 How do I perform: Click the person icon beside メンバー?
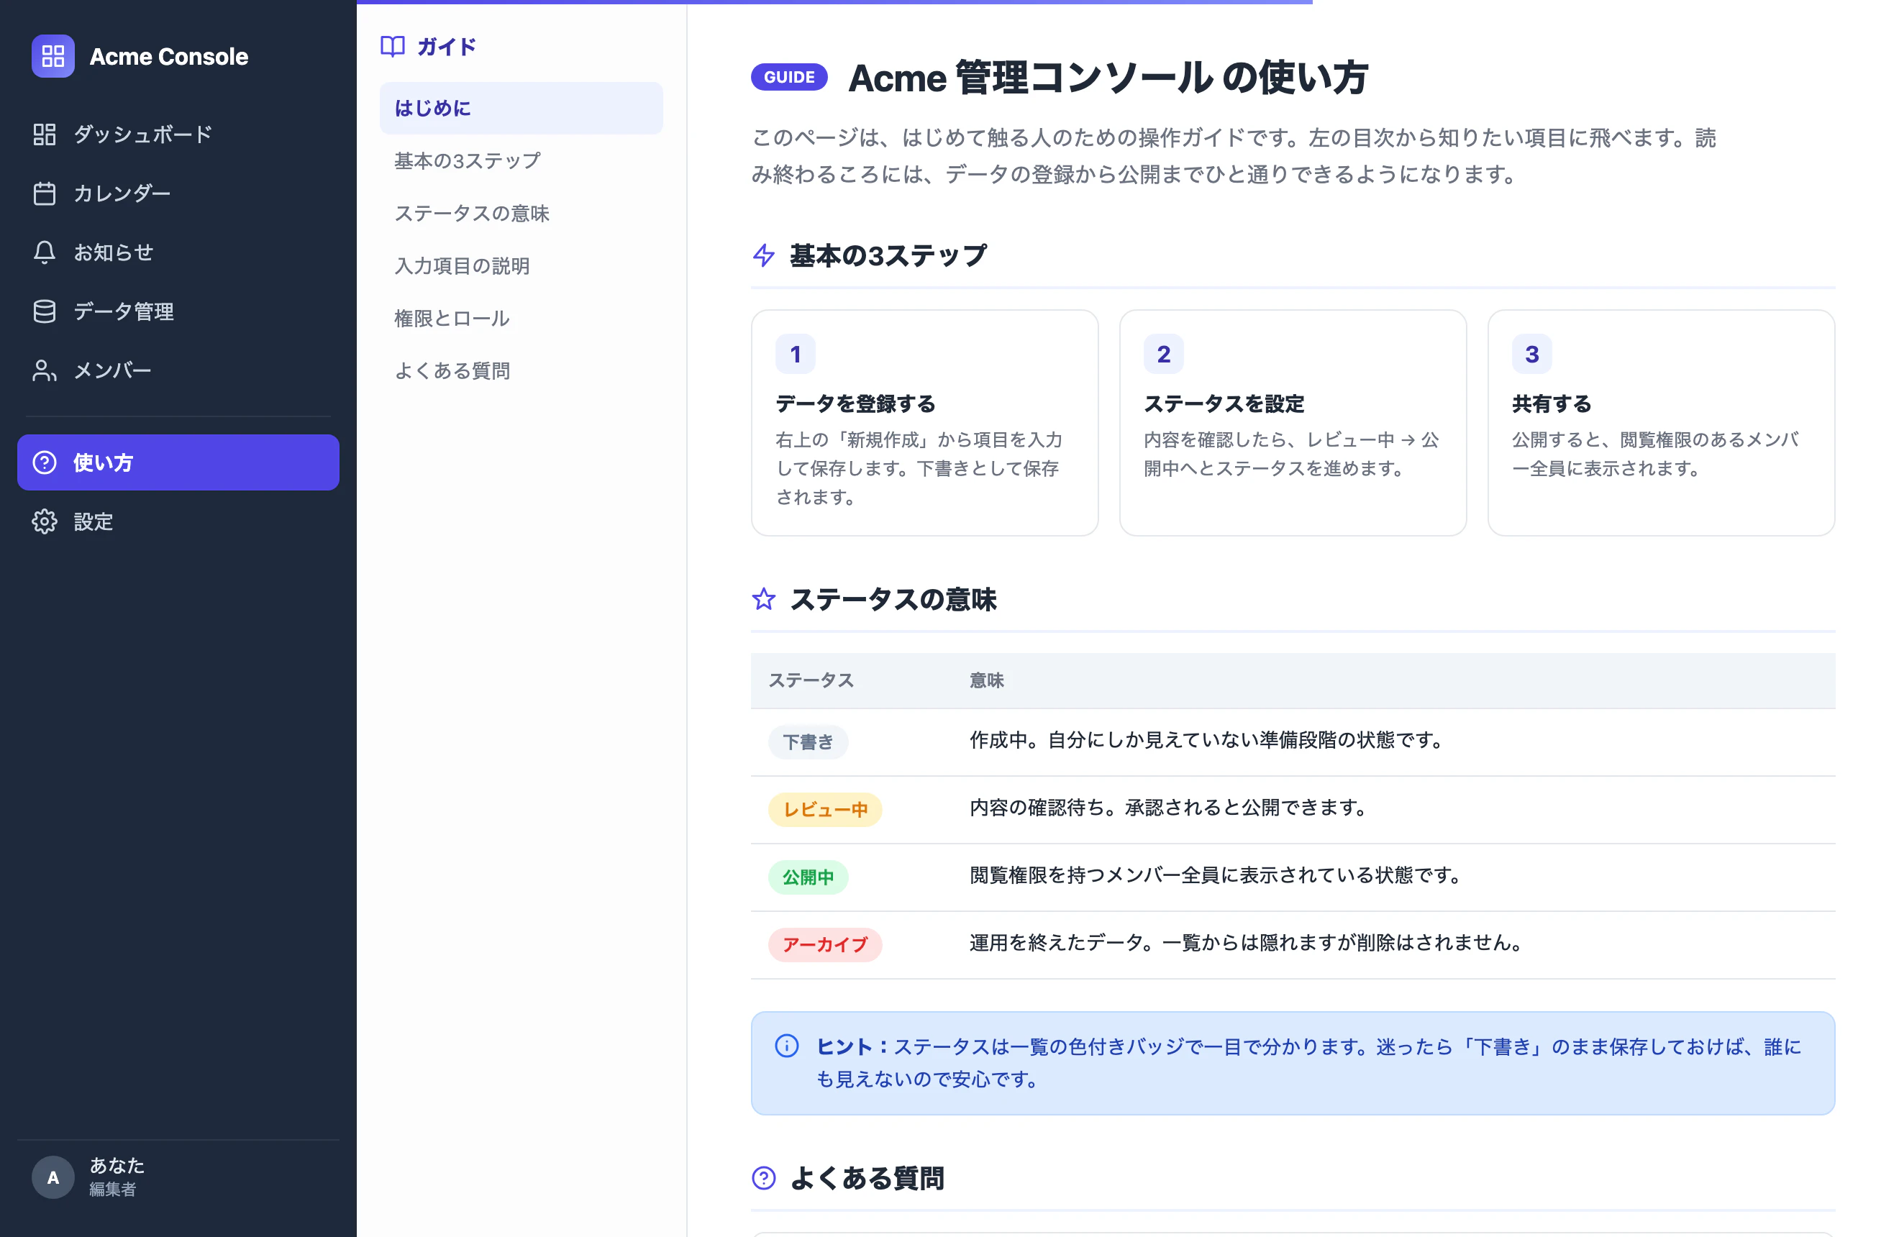45,370
